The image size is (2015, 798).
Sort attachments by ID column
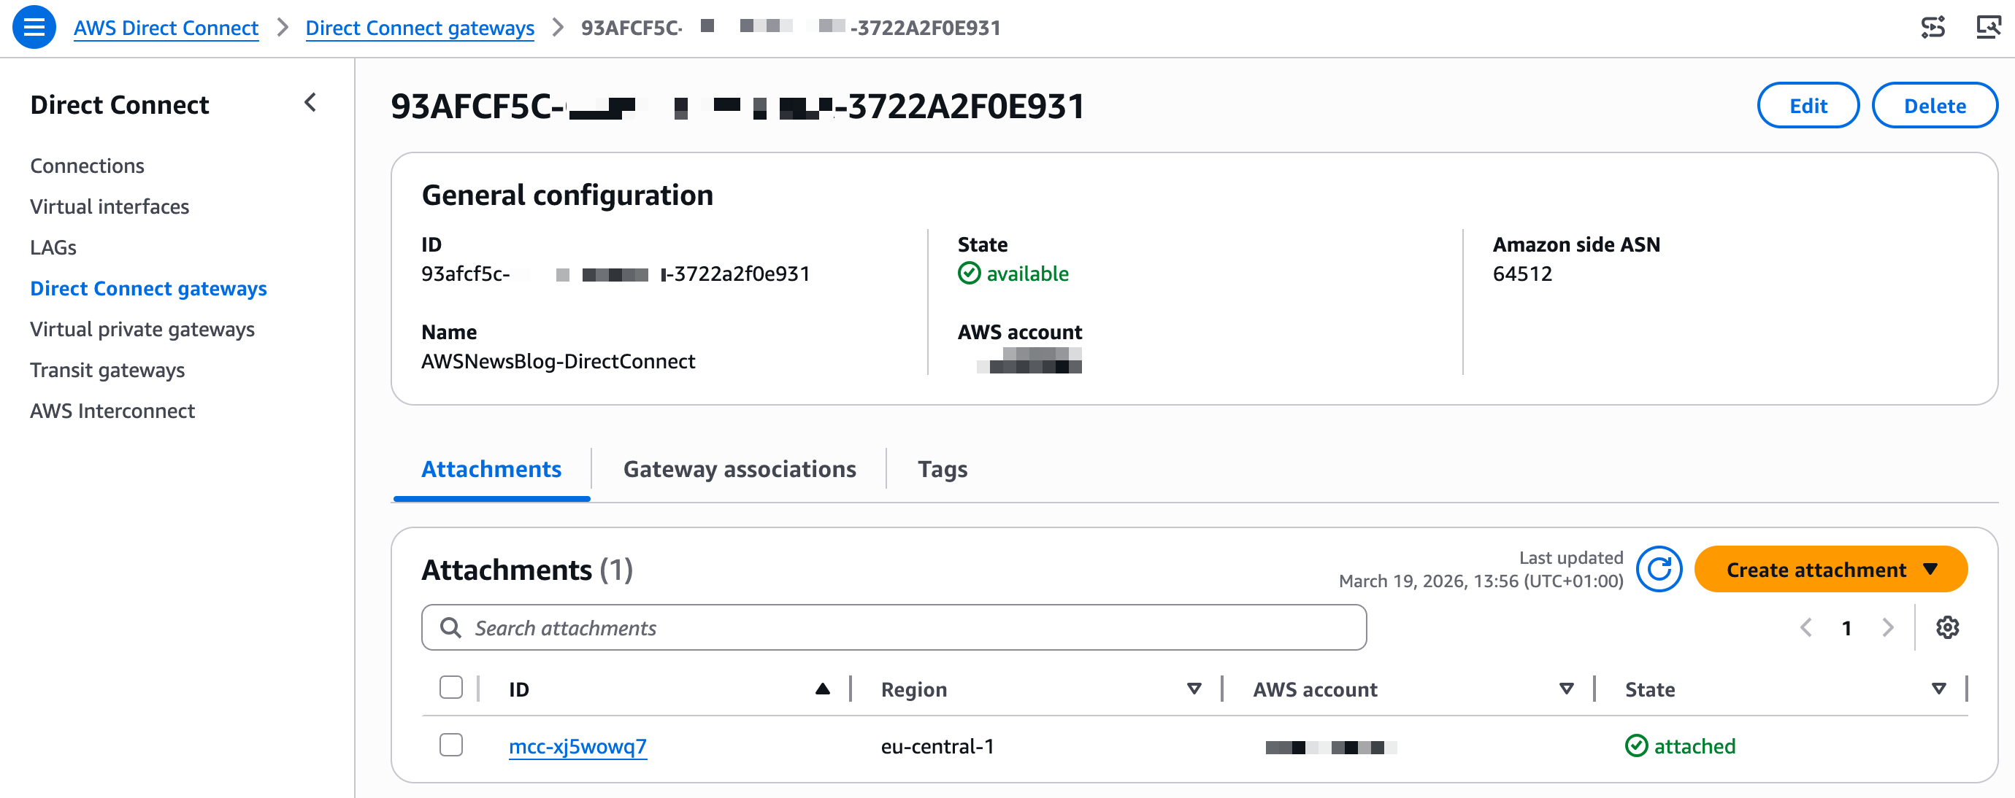[821, 689]
